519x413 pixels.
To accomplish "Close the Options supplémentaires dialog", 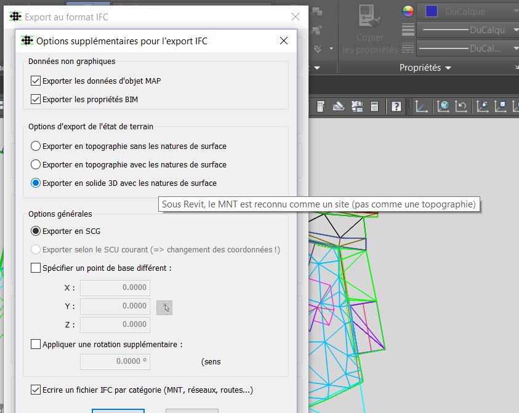I will [284, 41].
